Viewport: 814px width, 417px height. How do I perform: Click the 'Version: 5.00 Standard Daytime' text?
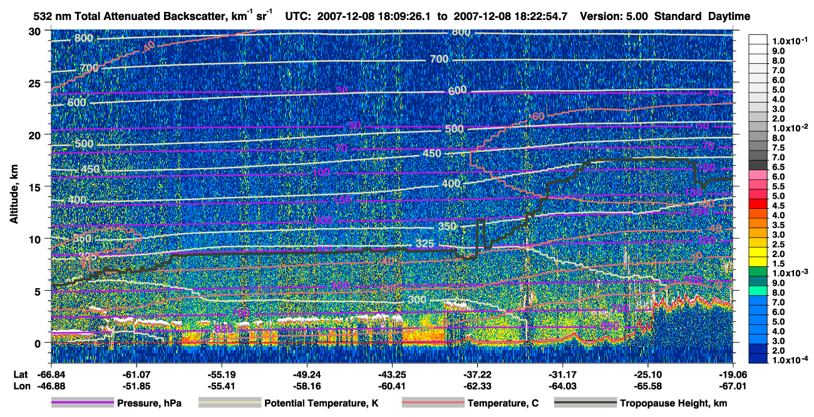tap(665, 16)
